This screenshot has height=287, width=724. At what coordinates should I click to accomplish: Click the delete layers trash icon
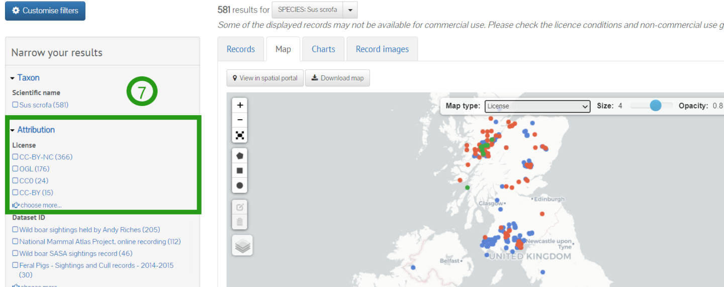[x=240, y=222]
